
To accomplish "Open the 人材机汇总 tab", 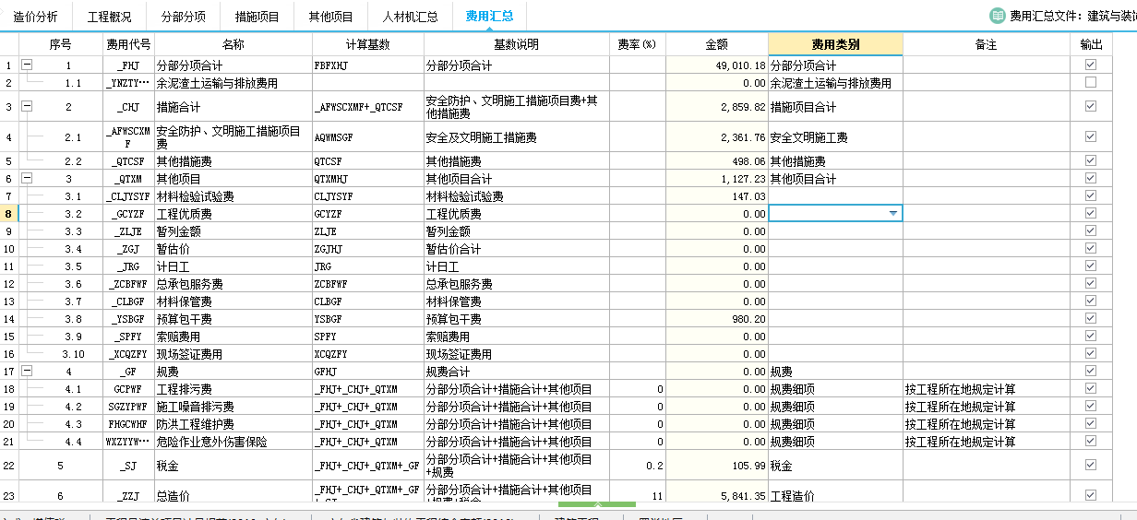I will click(410, 17).
